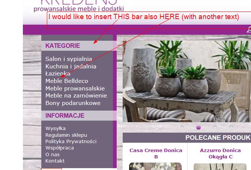Image resolution: width=251 pixels, height=170 pixels.
Task: Open Meble na zamówienie category
Action: (76, 96)
